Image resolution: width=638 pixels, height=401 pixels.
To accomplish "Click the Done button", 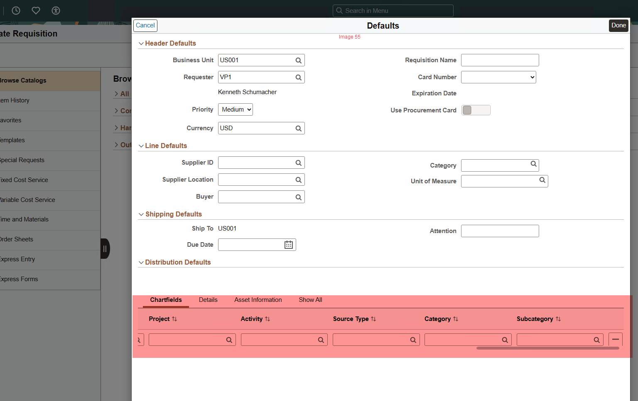I will click(x=618, y=25).
